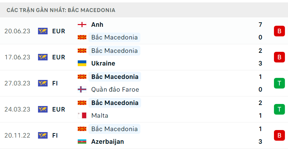The width and height of the screenshot is (288, 152).
Task: Click the red B badge for Azerbaijan match
Action: coord(279,136)
